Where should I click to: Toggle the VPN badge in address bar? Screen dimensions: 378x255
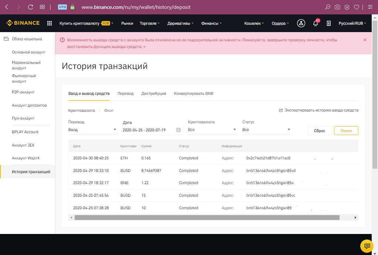[62, 7]
